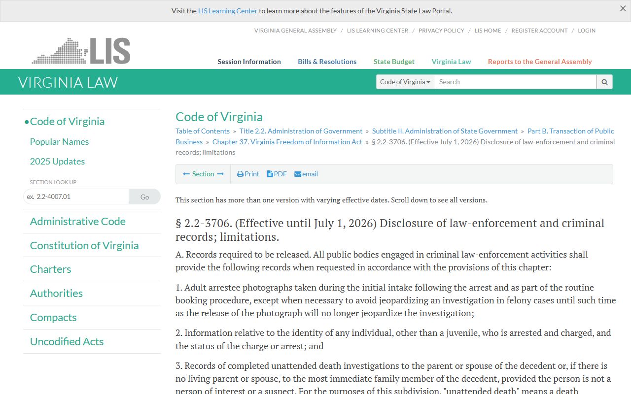631x394 pixels.
Task: Click Table of Contents breadcrumb
Action: [x=203, y=131]
